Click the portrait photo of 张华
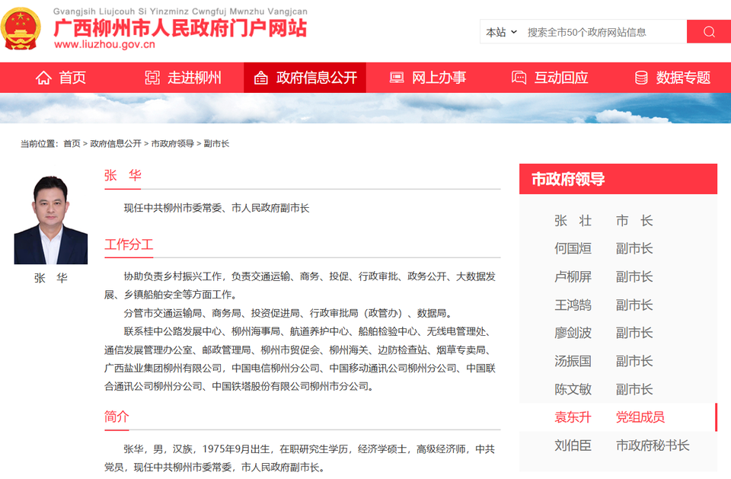Screen dimensions: 731x479 [51, 220]
